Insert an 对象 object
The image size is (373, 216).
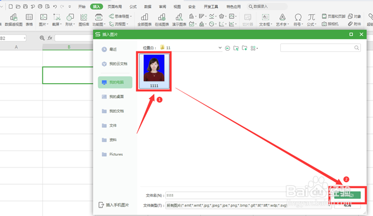(x=354, y=16)
